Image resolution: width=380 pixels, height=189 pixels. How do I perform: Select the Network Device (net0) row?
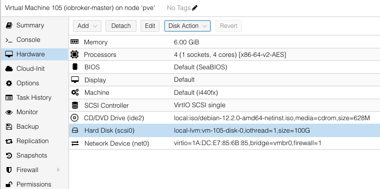tap(224, 143)
